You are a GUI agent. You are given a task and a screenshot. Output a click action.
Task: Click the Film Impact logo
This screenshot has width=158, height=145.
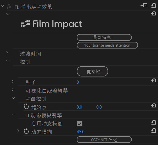point(51,24)
